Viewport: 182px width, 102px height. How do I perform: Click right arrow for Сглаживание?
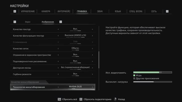92,42
